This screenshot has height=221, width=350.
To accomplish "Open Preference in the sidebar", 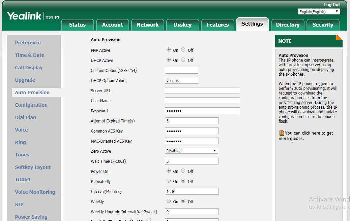I will [28, 43].
